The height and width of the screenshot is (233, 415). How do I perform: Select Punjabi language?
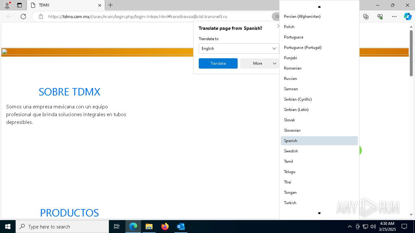[319, 58]
